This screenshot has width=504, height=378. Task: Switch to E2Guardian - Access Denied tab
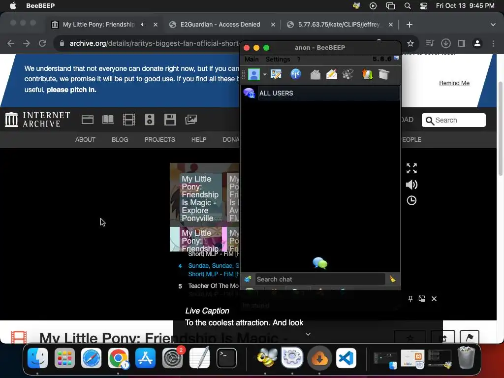(x=220, y=25)
